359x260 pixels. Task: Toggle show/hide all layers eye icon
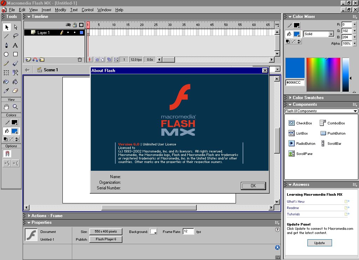[x=68, y=25]
